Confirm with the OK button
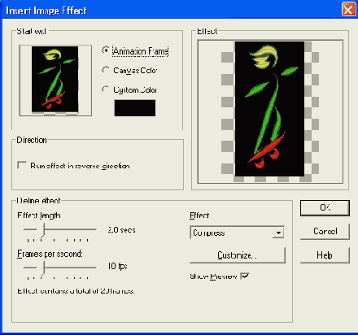This screenshot has width=358, height=335. pos(325,208)
